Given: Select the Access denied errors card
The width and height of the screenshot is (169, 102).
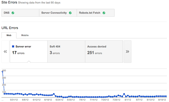Looking at the screenshot, I should tap(104, 51).
